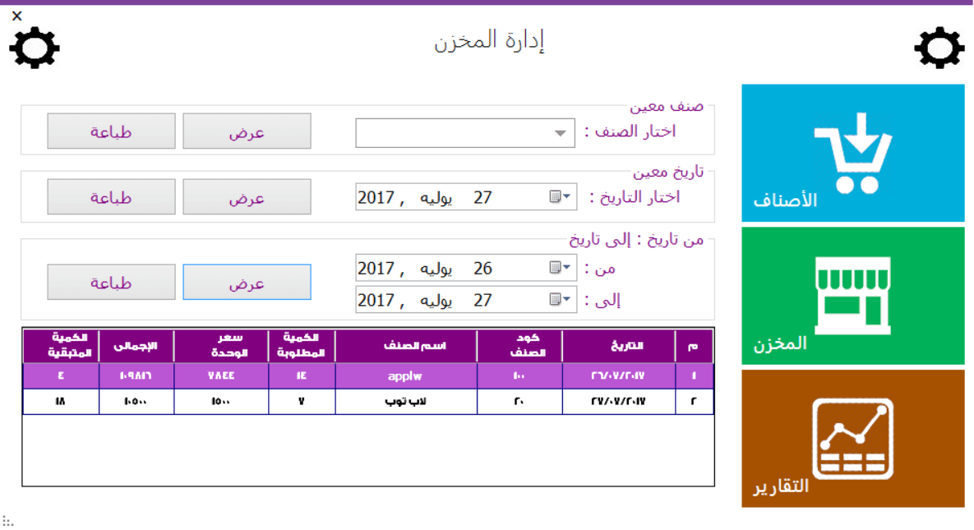Open the اختار الصنف item dropdown
The image size is (974, 530).
point(561,133)
